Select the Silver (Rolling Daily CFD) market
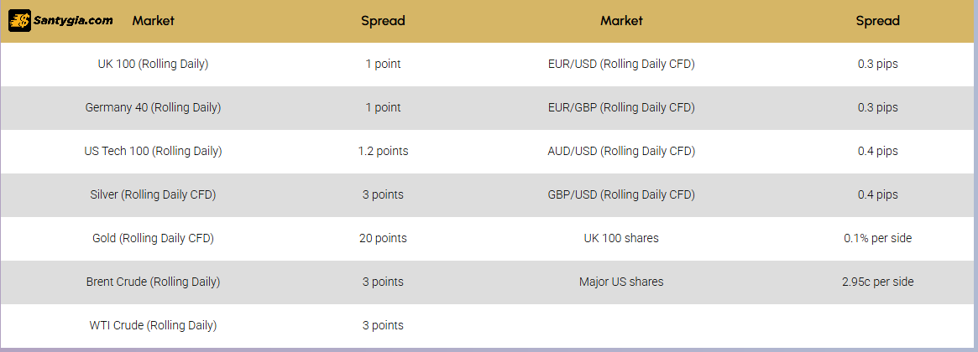The width and height of the screenshot is (978, 352). [153, 194]
